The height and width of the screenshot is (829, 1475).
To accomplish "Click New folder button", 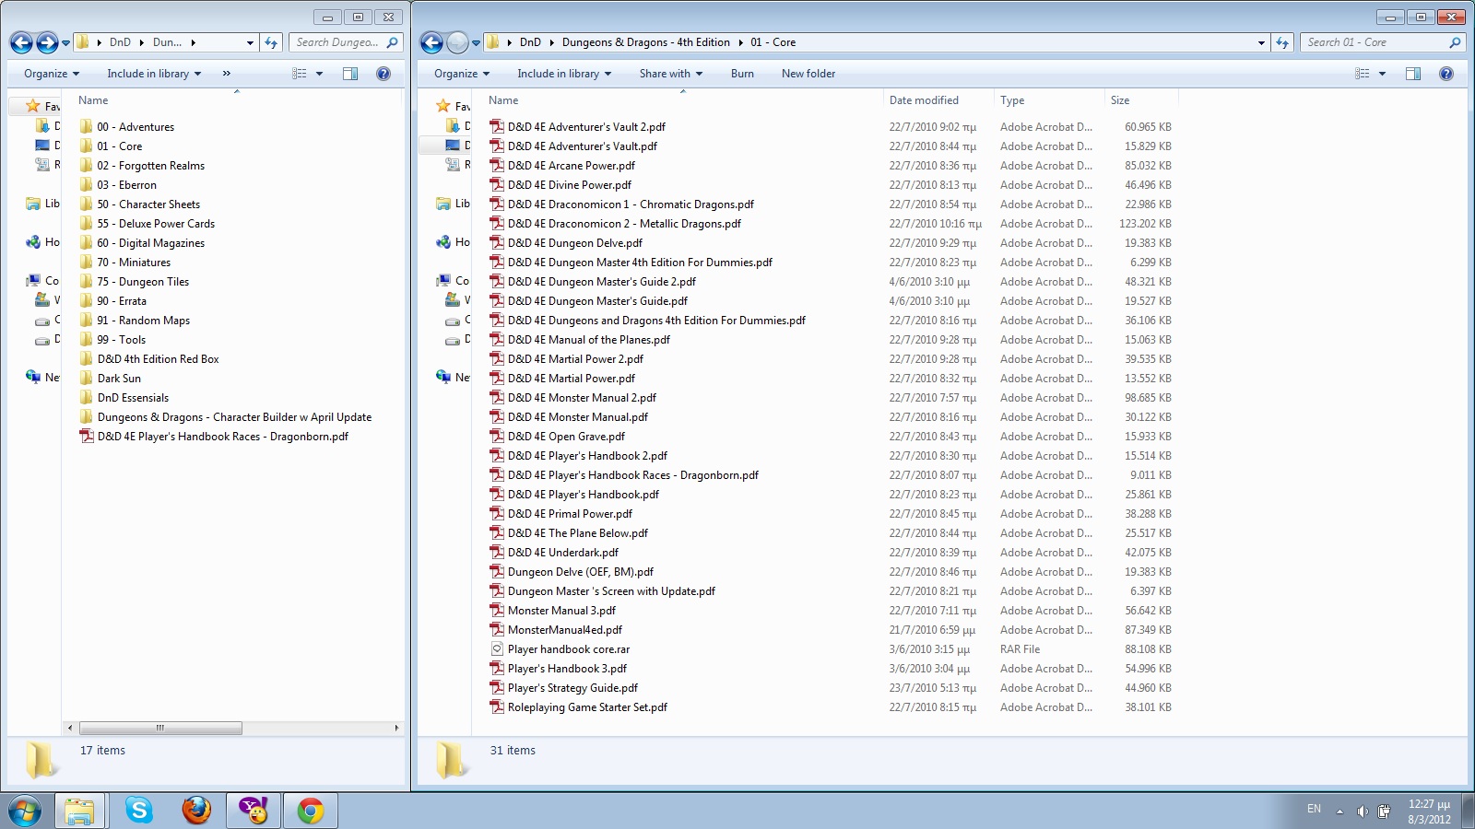I will (x=808, y=74).
